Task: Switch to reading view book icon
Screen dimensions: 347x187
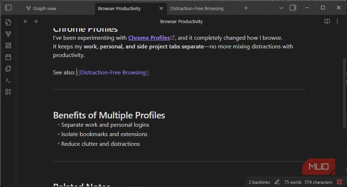Action: tap(327, 21)
